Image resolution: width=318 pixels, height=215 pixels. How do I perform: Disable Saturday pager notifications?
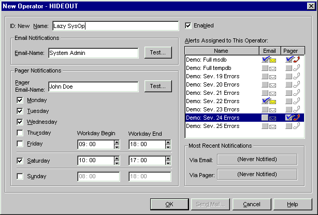pos(20,161)
